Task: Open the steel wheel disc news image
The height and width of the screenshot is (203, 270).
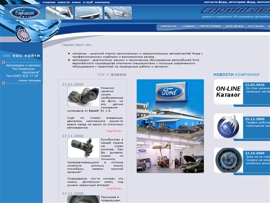Action: [x=228, y=160]
